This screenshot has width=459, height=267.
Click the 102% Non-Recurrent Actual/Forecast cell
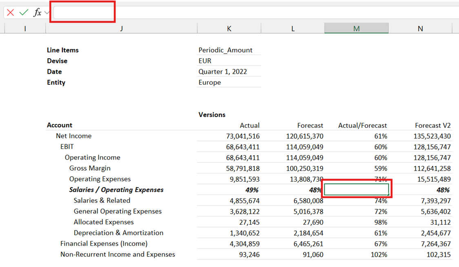(378, 254)
